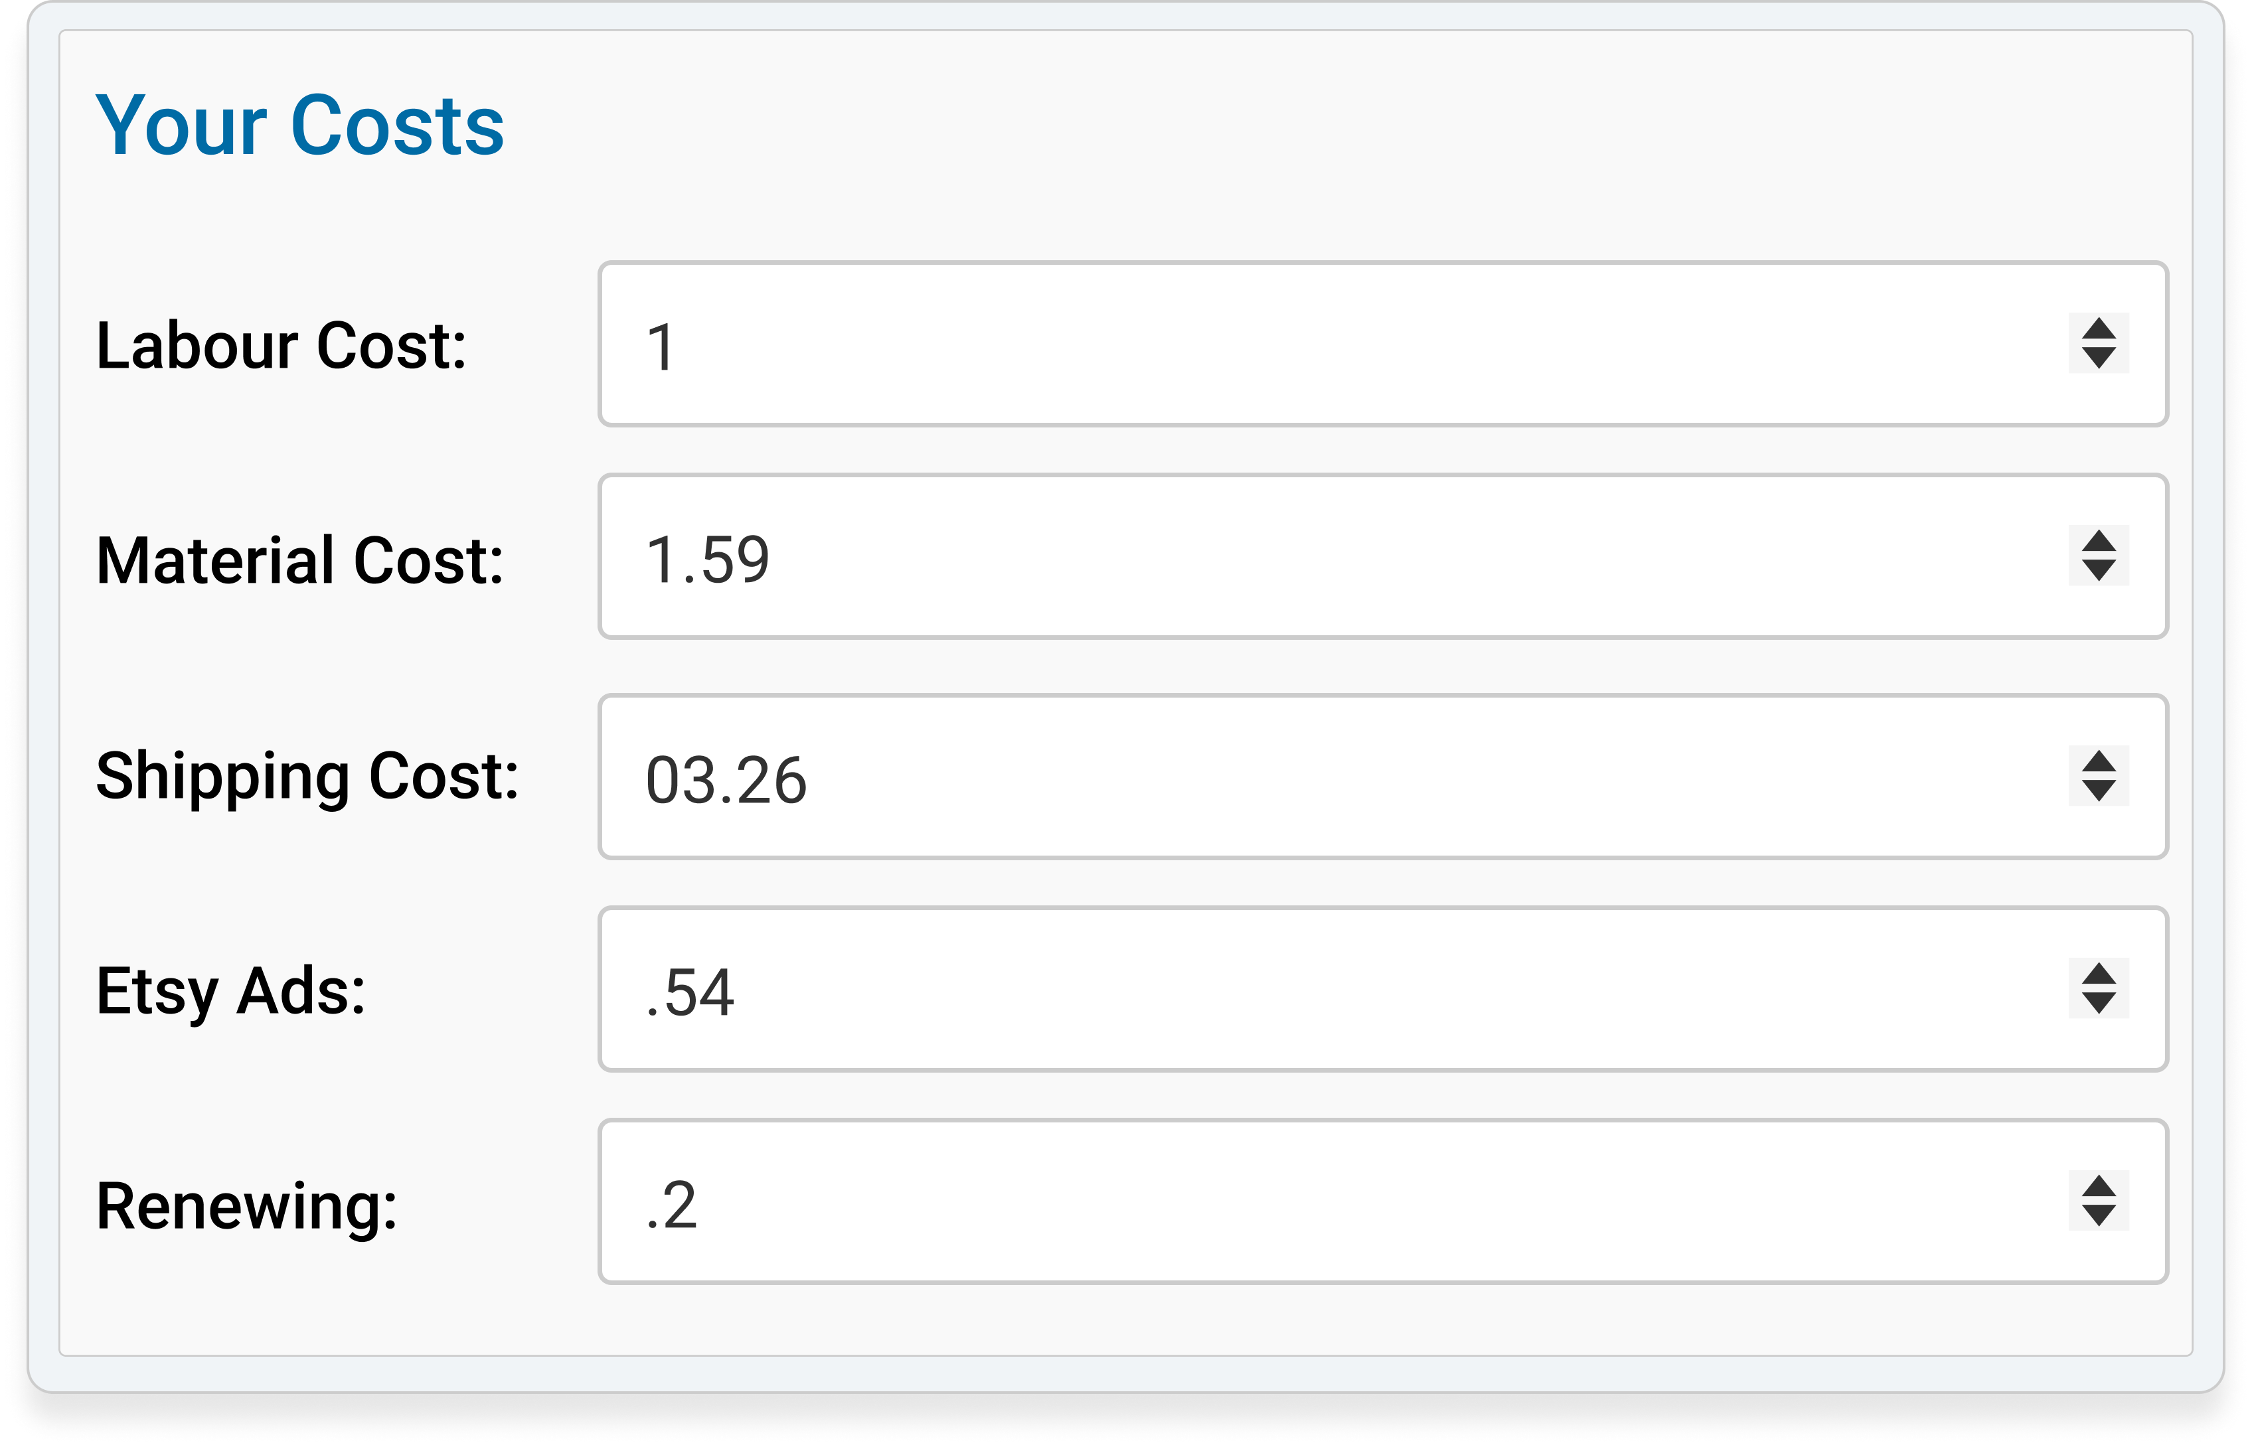Image resolution: width=2252 pixels, height=1447 pixels.
Task: Focus the Material Cost input showing 1.59
Action: (1382, 556)
